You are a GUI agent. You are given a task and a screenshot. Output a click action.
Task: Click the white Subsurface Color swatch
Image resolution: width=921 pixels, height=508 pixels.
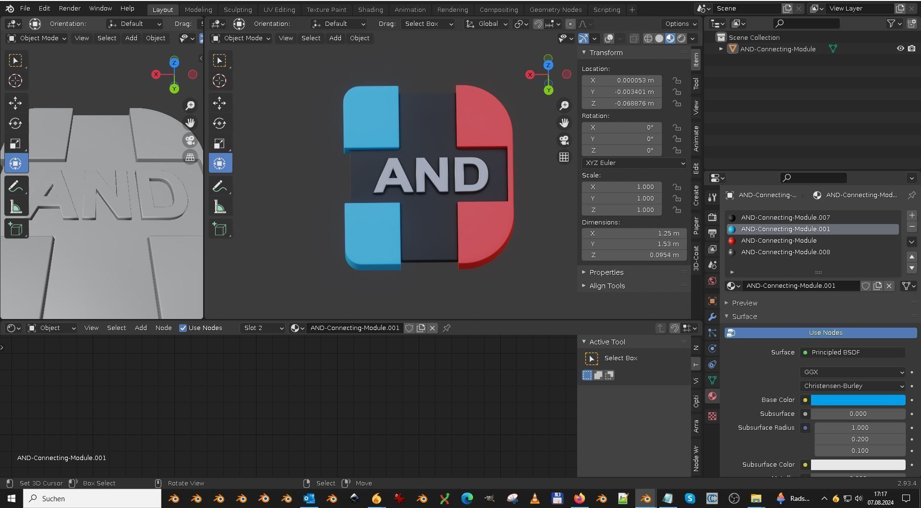tap(858, 465)
